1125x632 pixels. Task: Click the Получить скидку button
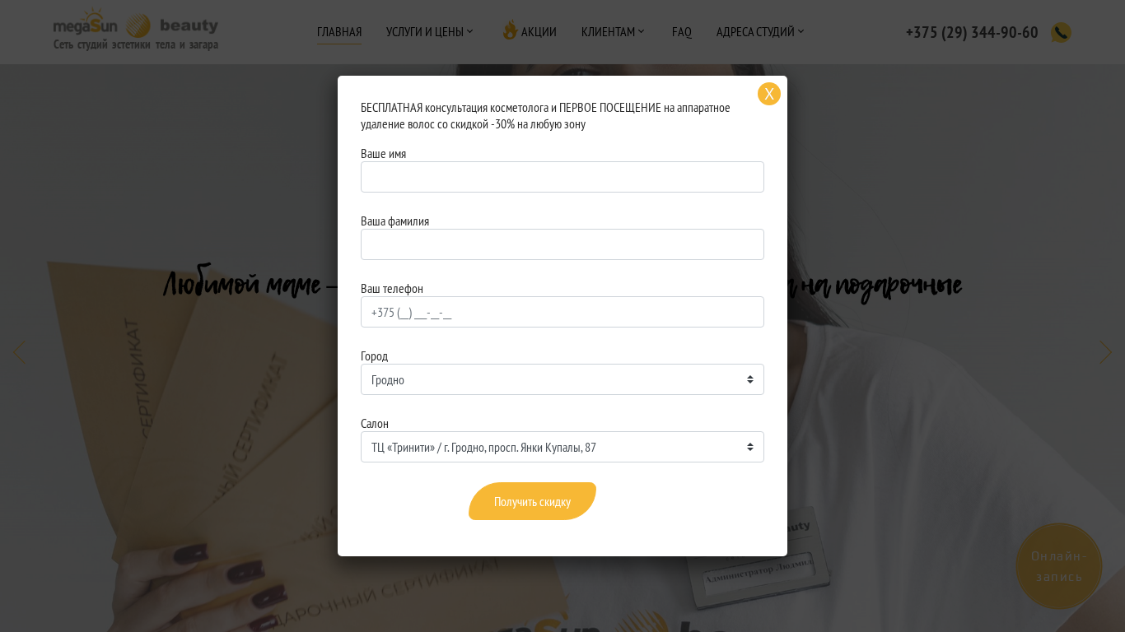(x=532, y=501)
